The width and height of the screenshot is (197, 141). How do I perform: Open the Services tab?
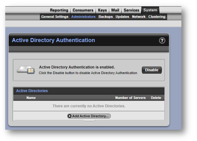(x=132, y=10)
